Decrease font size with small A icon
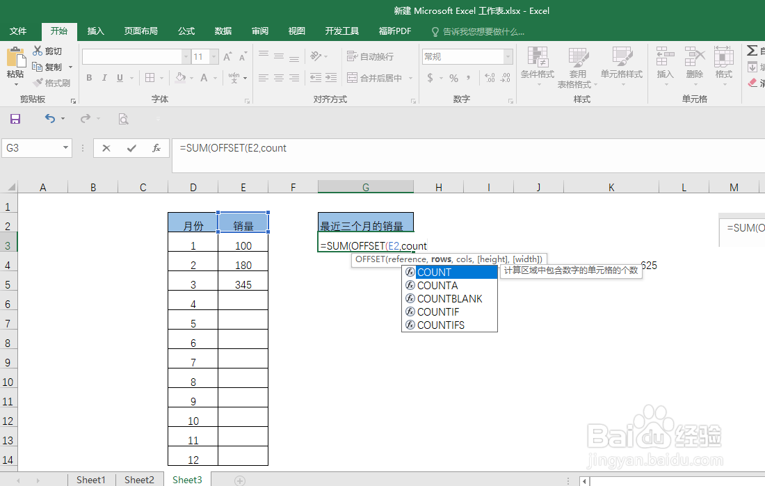The image size is (765, 486). click(243, 56)
